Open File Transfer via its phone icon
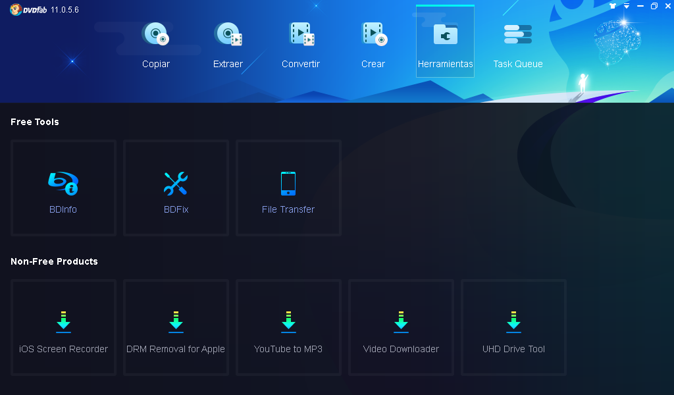Screen dimensions: 674x395 click(288, 184)
